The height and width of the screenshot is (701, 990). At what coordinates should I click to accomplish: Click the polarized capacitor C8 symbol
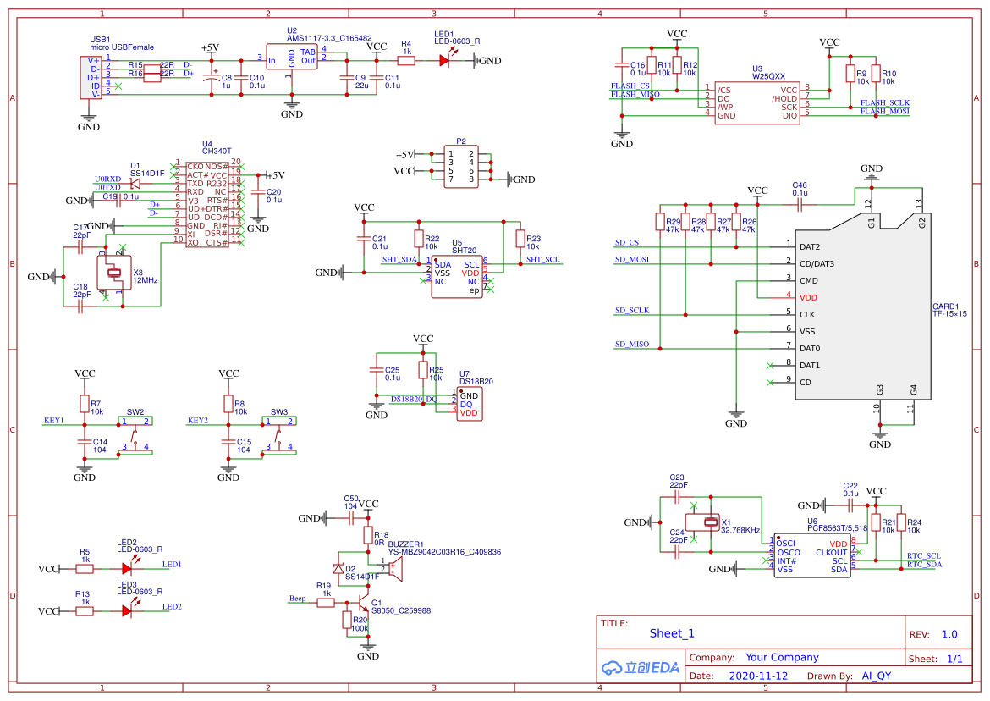[x=211, y=77]
